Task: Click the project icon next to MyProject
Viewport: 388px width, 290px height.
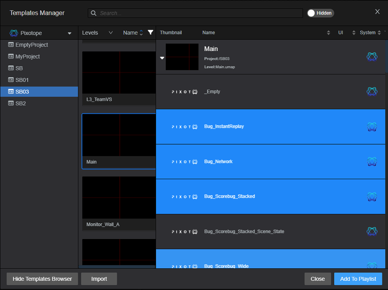Action: tap(11, 57)
